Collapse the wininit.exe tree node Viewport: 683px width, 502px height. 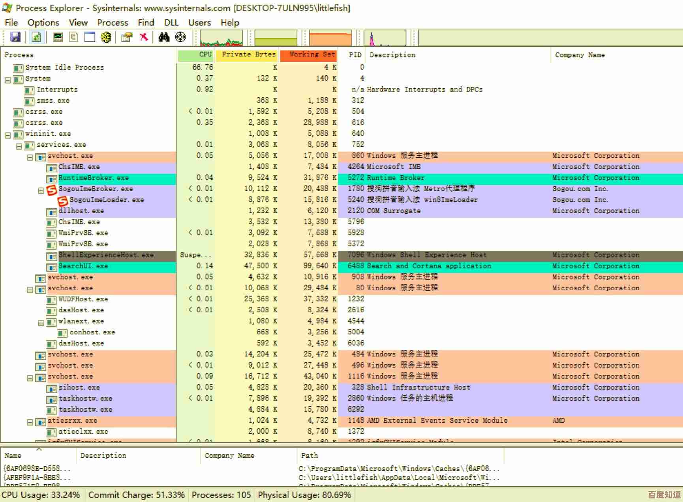(8, 135)
